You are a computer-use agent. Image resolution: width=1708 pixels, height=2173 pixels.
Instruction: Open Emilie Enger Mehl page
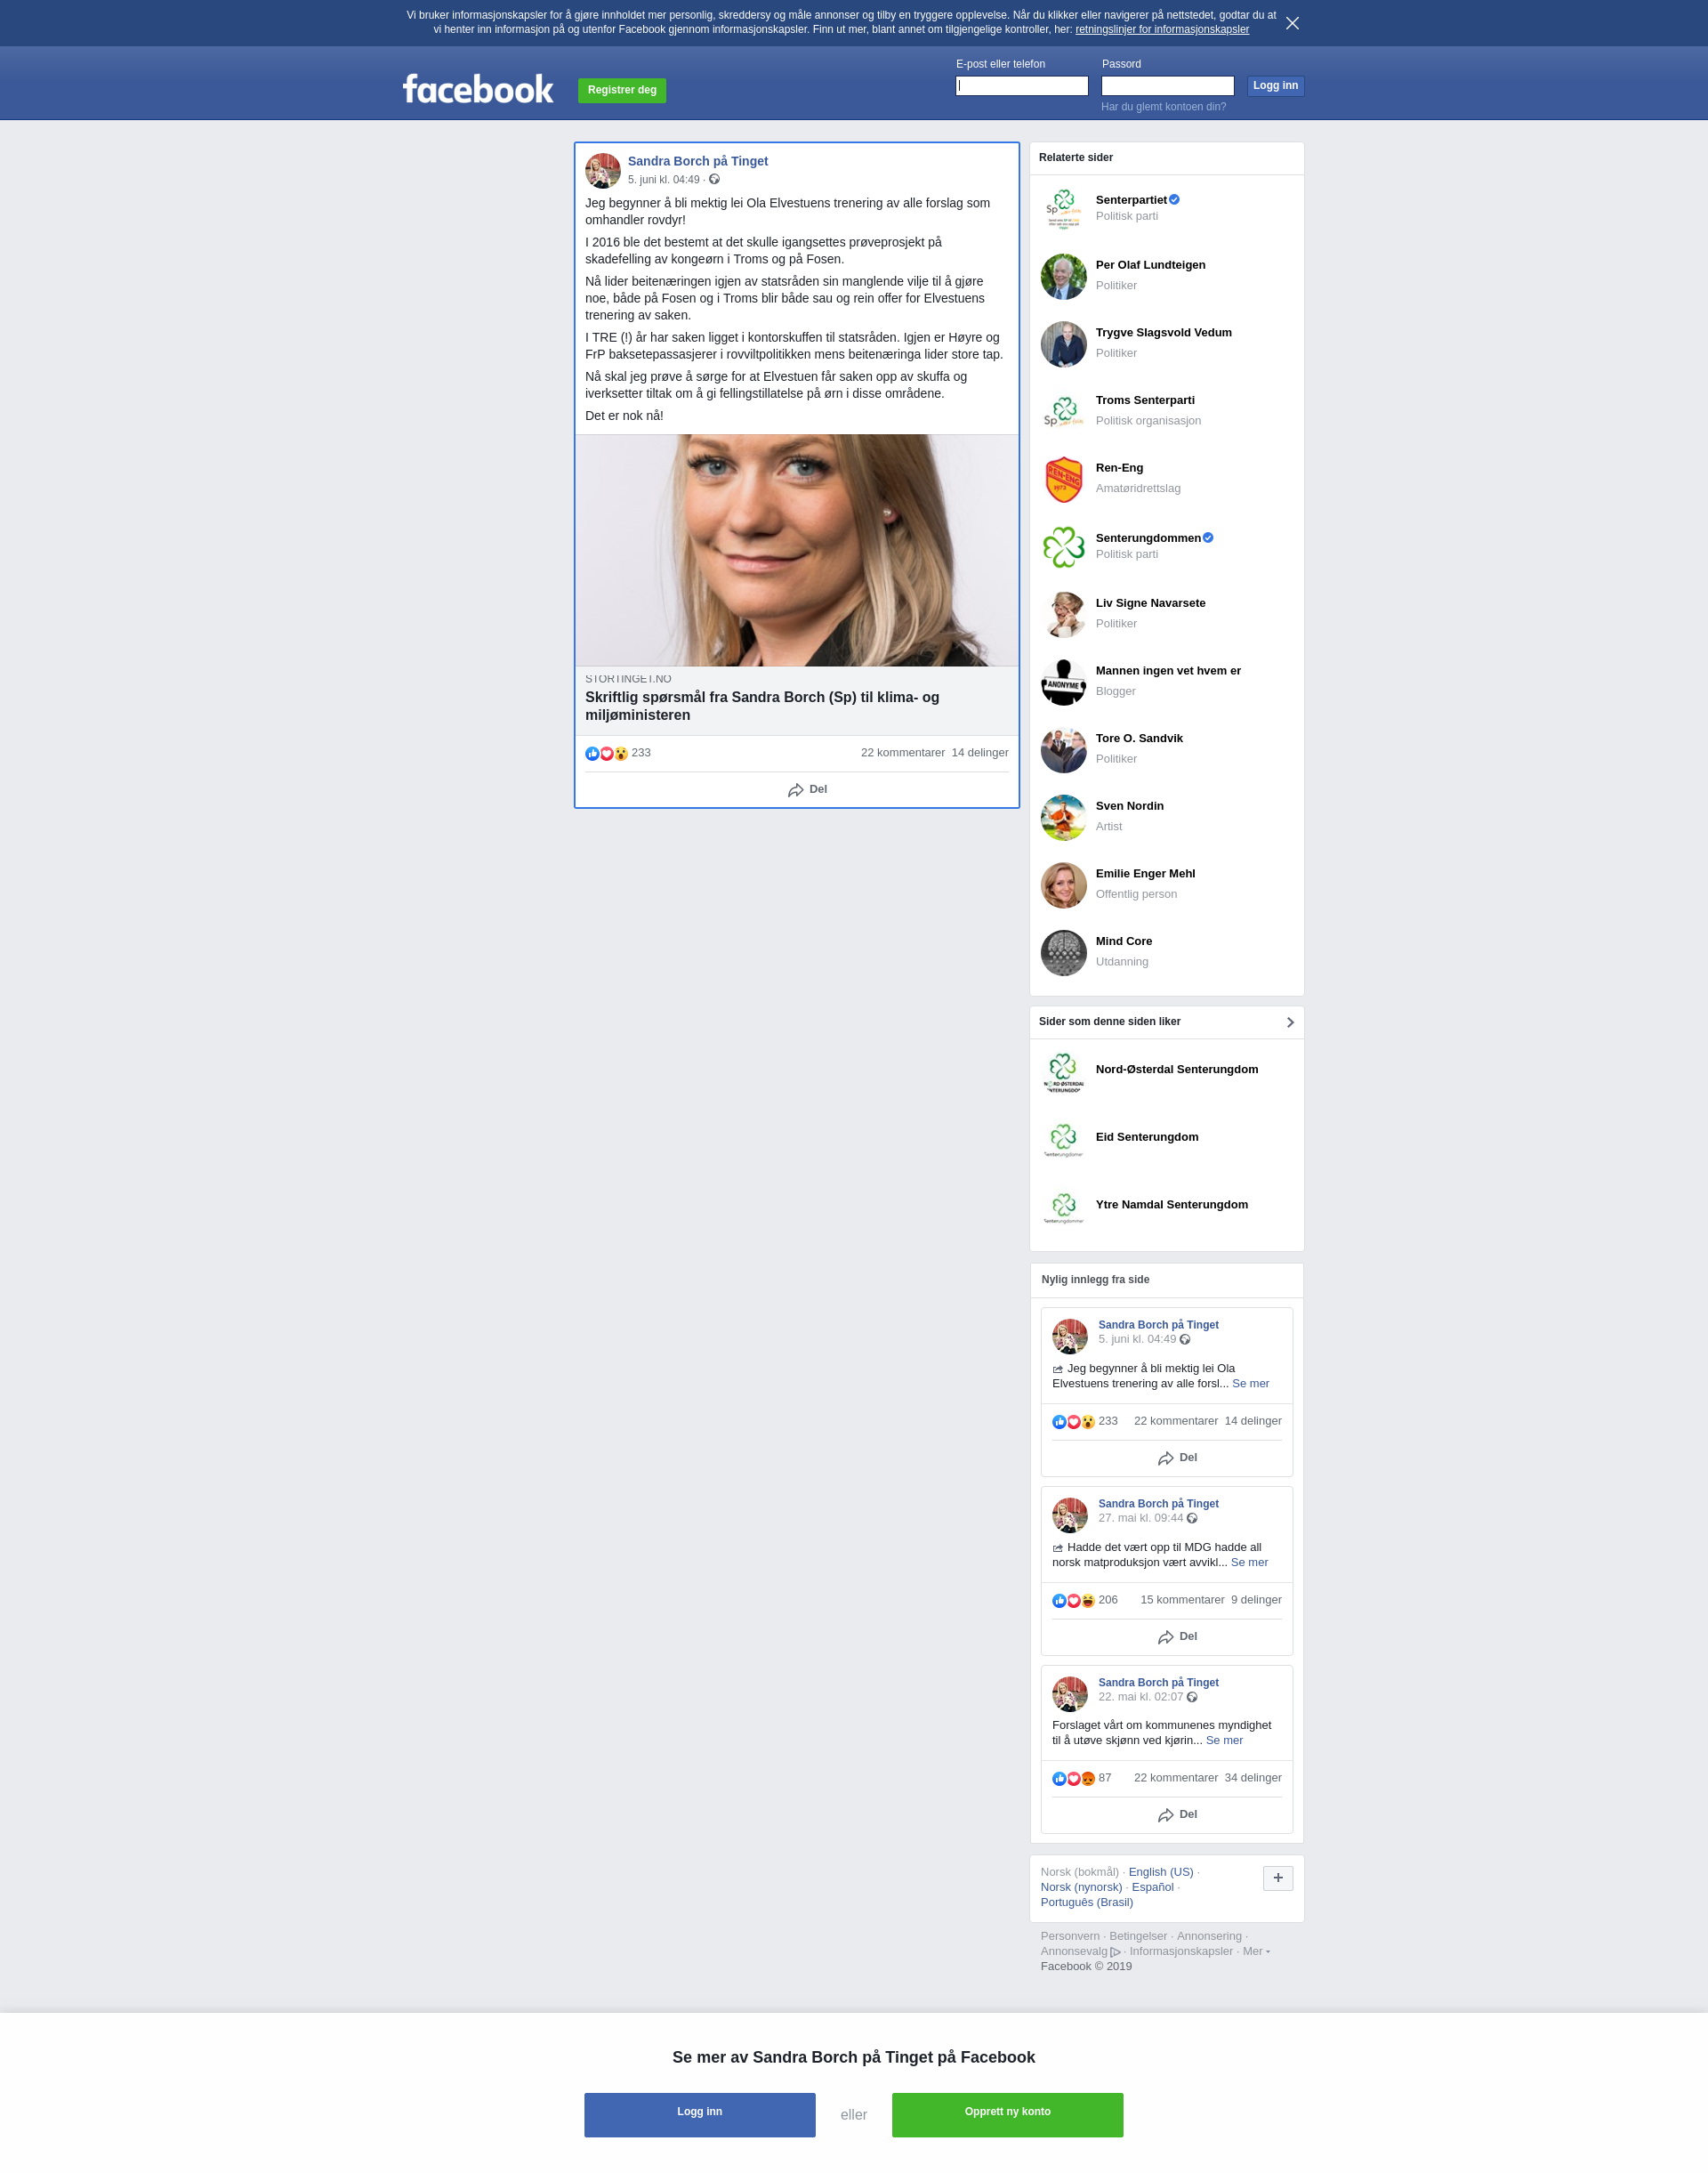(1145, 874)
